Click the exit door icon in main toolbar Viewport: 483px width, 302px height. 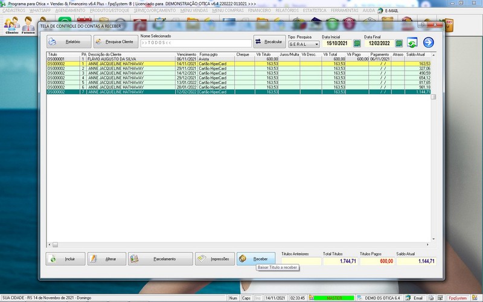[449, 25]
